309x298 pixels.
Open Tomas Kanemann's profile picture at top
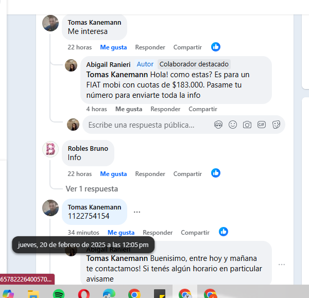click(50, 23)
